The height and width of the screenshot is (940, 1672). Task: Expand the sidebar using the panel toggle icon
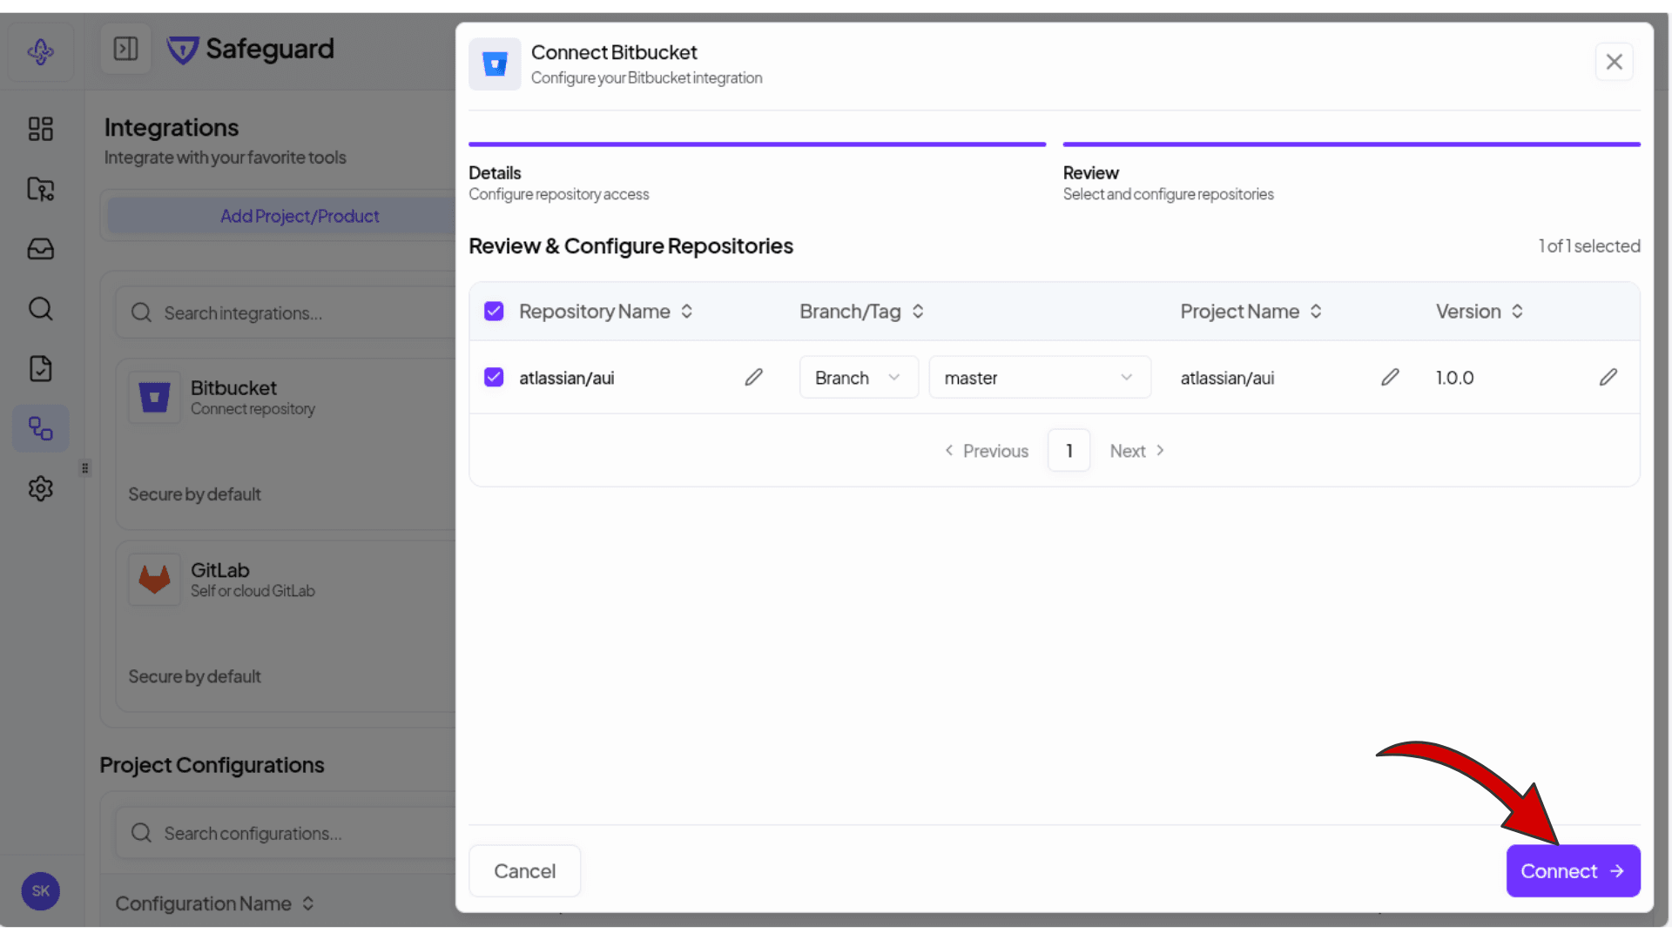click(125, 49)
